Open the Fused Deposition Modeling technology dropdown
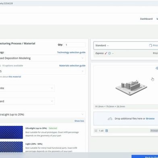This screenshot has height=158, width=158. 42,58
